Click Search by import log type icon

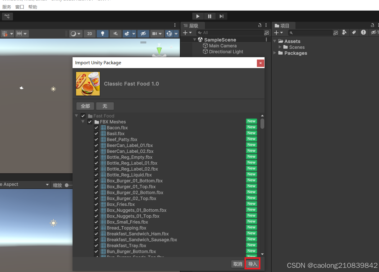click(363, 32)
